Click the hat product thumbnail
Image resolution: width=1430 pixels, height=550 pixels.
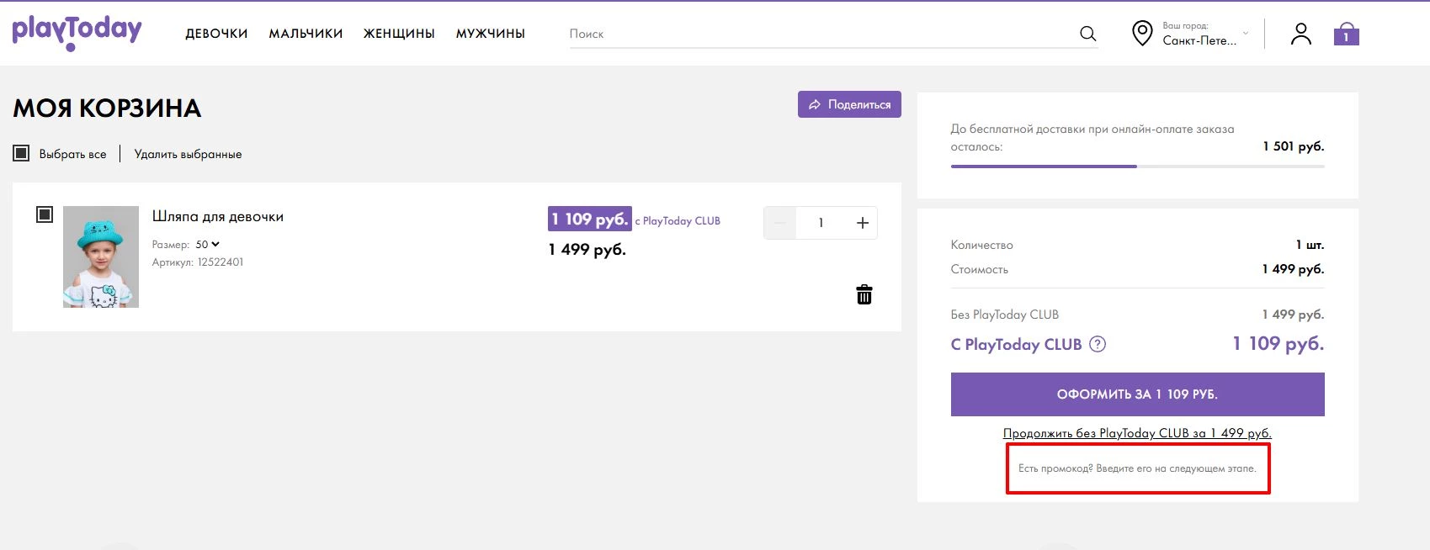pyautogui.click(x=101, y=256)
